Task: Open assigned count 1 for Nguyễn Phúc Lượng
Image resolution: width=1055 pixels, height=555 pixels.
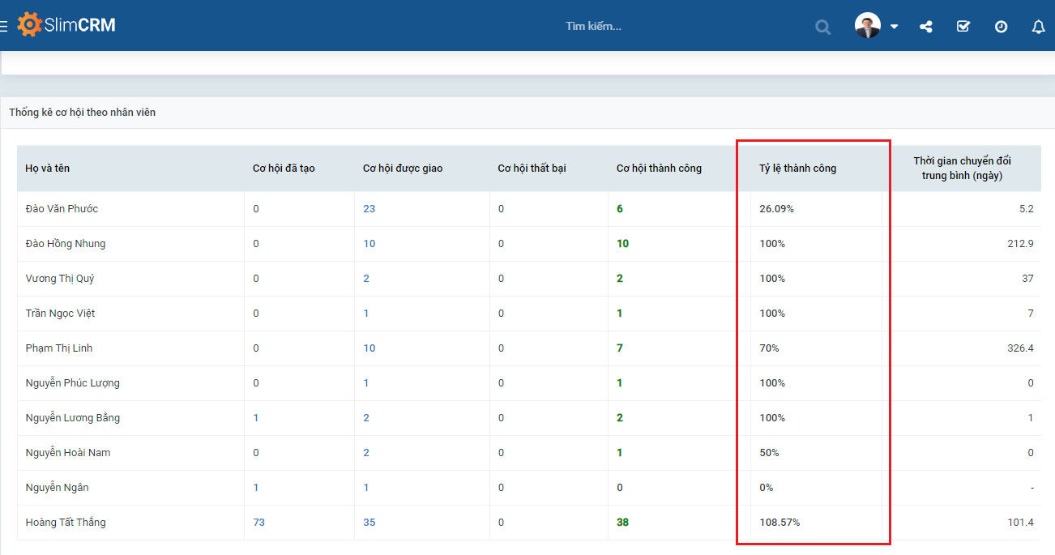Action: coord(366,383)
